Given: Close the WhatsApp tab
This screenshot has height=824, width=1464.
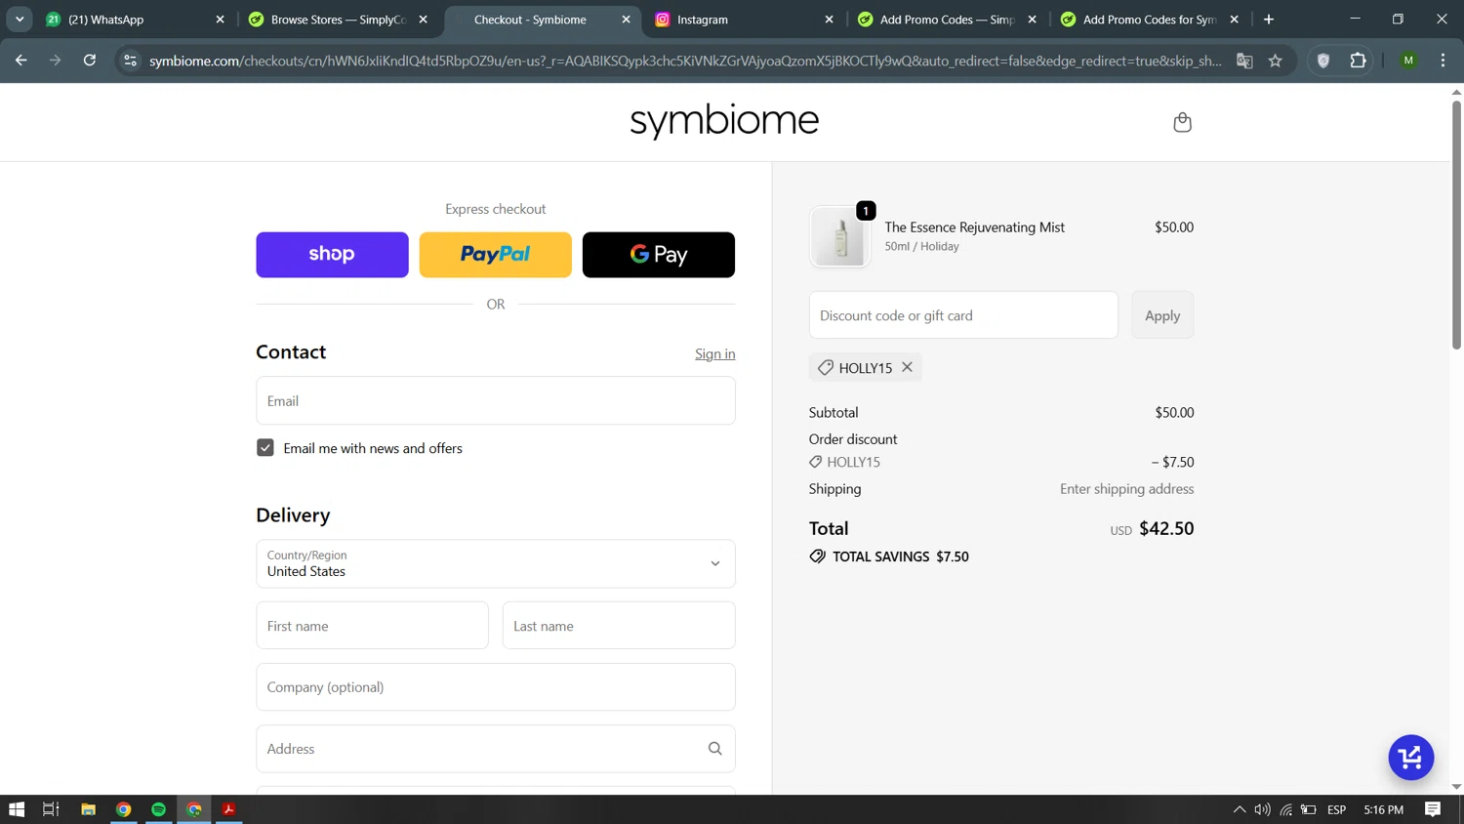Looking at the screenshot, I should point(220,20).
